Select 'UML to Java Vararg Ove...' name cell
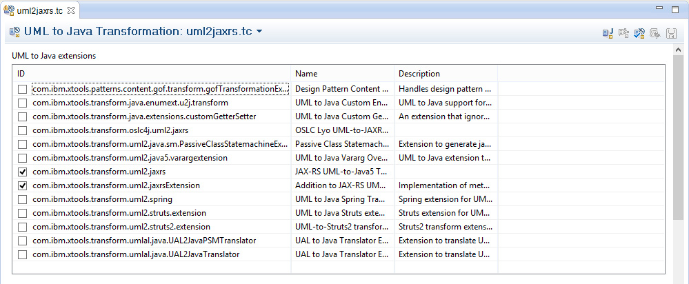The image size is (689, 284). point(341,158)
